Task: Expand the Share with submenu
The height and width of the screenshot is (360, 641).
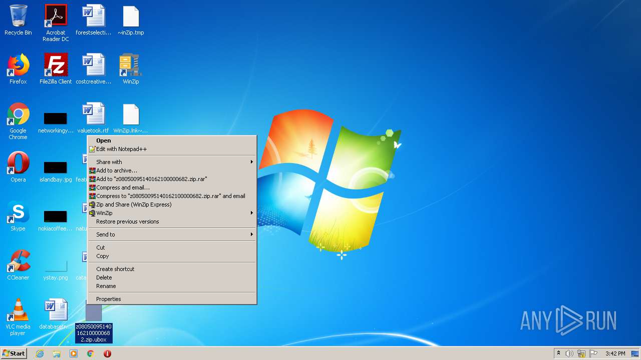Action: click(172, 162)
